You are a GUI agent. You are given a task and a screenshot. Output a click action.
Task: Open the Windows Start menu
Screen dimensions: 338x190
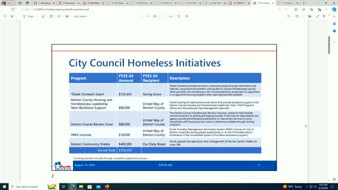[x=4, y=186]
